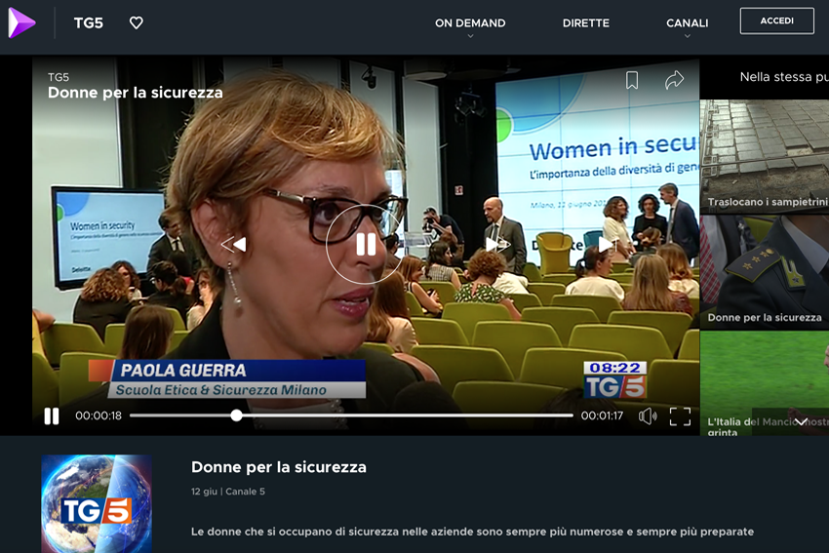
Task: Add TG5 to favorites with heart icon
Action: (137, 22)
